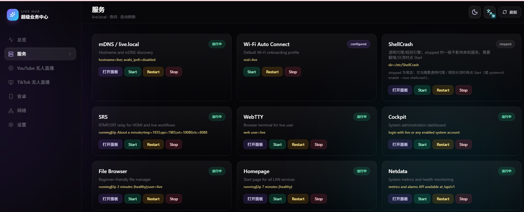Image resolution: width=524 pixels, height=212 pixels.
Task: Stop the Cockpit service
Action: [464, 144]
